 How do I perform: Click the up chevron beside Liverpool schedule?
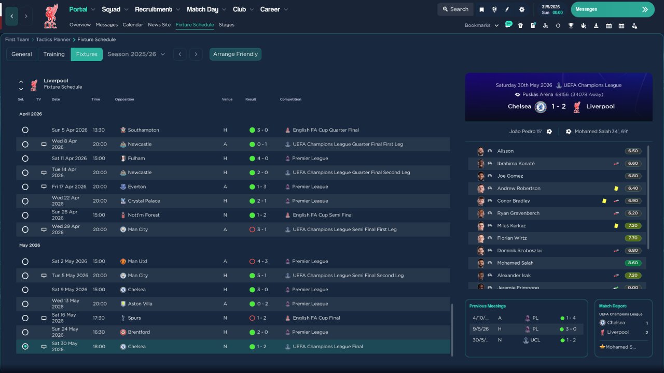[x=21, y=82]
